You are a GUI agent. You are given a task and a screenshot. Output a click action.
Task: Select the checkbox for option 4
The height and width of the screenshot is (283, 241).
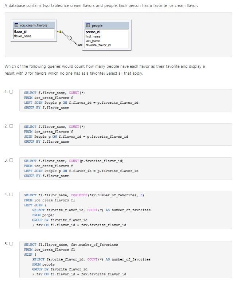(11, 194)
